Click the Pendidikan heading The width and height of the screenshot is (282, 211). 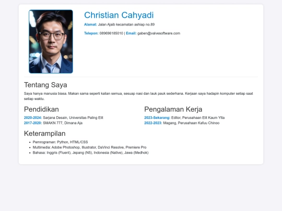(41, 109)
